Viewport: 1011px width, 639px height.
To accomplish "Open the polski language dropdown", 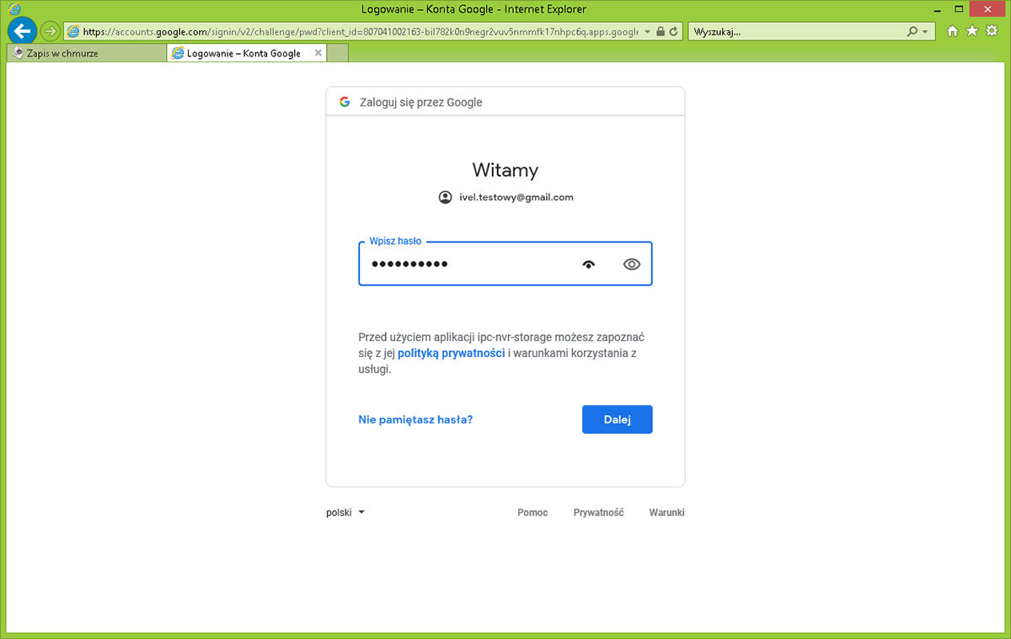I will click(345, 512).
